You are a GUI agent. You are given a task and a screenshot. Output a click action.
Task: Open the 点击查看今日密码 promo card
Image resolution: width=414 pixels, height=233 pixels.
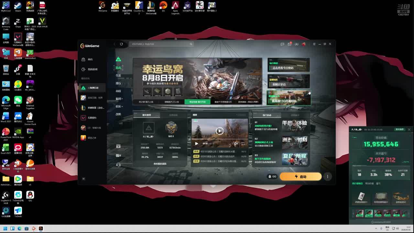[289, 65]
